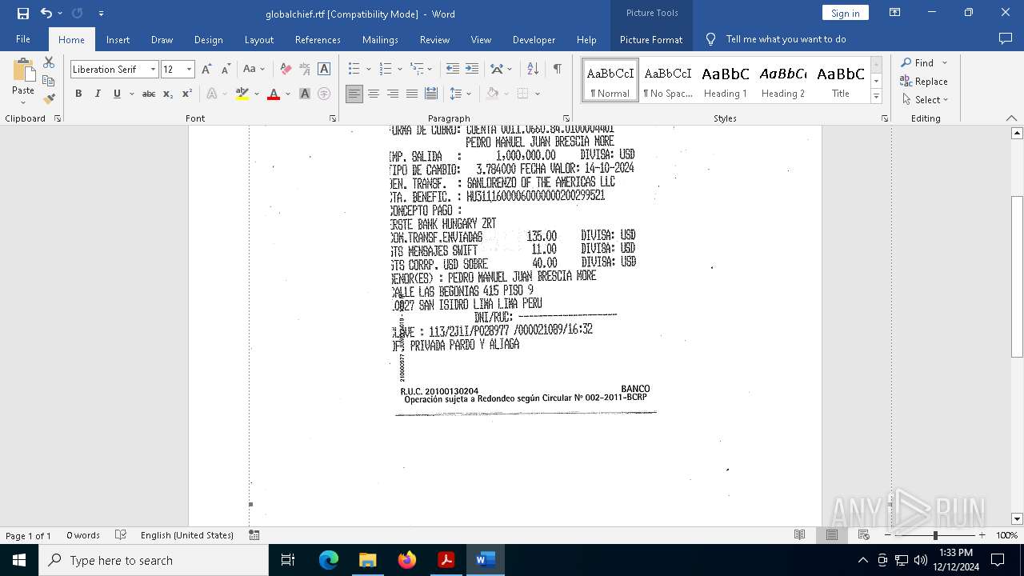Click the Enclose Characters icon
Screen dimensions: 1024x576
[x=324, y=94]
